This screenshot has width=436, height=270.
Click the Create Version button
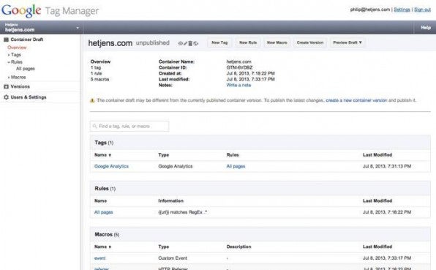(310, 42)
